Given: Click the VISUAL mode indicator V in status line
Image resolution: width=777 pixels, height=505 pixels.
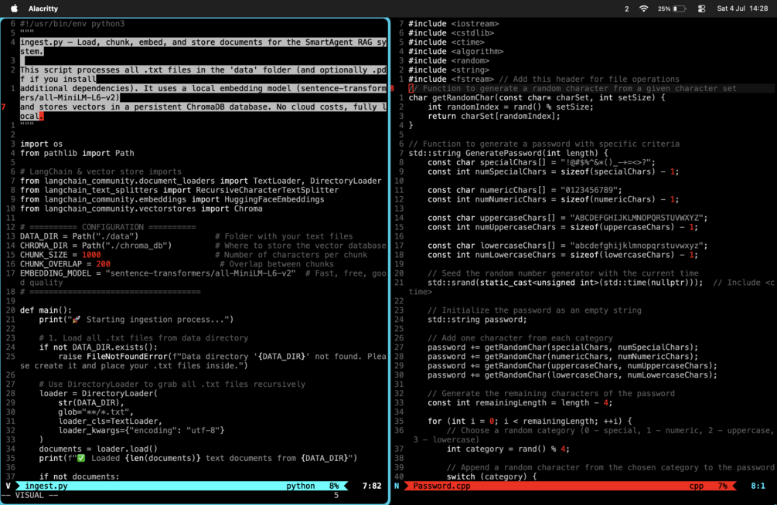Looking at the screenshot, I should pos(8,486).
